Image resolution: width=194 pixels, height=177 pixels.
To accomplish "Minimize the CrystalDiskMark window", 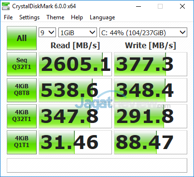I will tap(139, 6).
